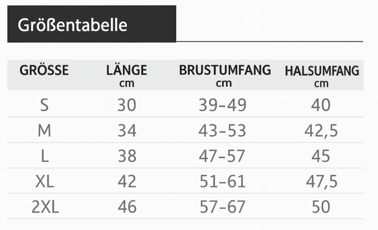Image resolution: width=378 pixels, height=230 pixels.
Task: Select size M row label
Action: (44, 131)
